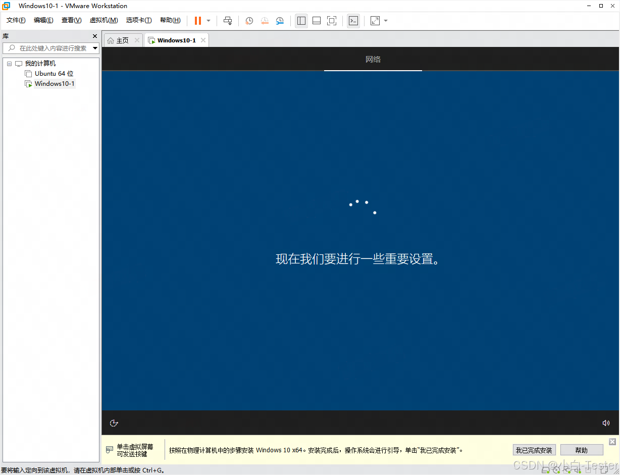Click the 现在我们要进行一些重要设置 message
The height and width of the screenshot is (475, 620).
coord(358,259)
